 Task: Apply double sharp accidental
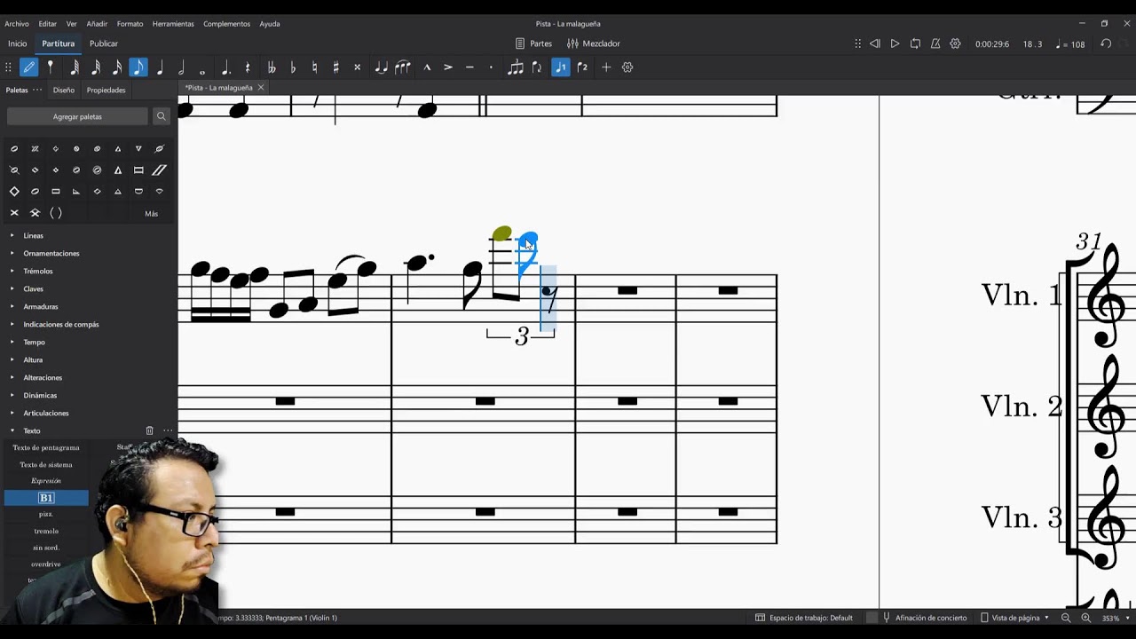(x=357, y=67)
